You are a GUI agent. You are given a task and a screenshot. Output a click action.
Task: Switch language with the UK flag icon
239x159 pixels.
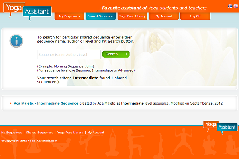coord(236,6)
